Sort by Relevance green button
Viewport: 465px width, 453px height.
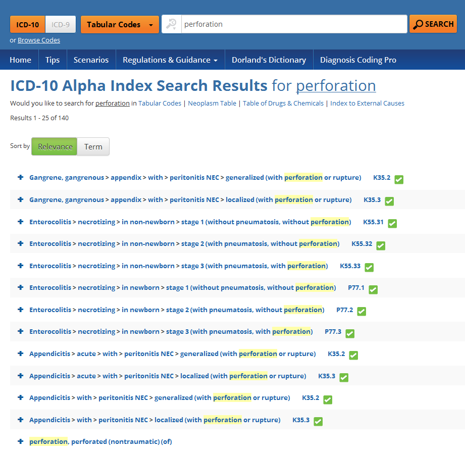coord(55,147)
